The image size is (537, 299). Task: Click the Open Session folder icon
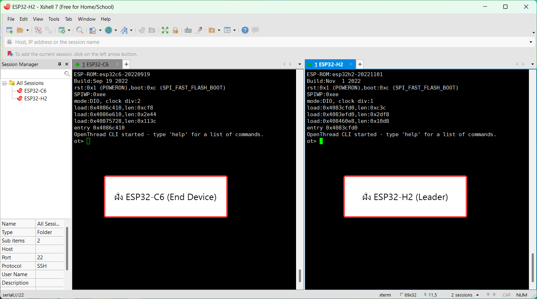tap(20, 30)
